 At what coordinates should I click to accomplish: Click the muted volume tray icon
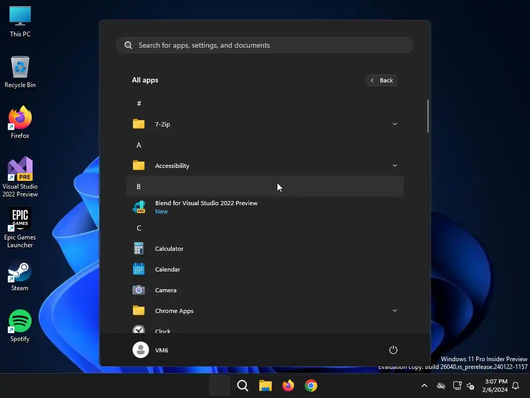tap(470, 386)
